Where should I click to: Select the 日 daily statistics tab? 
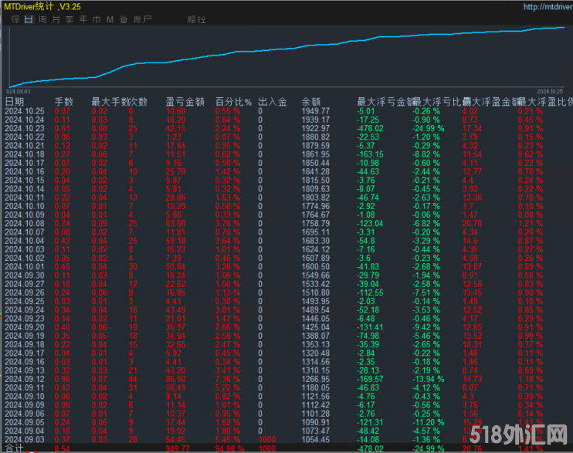[x=29, y=19]
